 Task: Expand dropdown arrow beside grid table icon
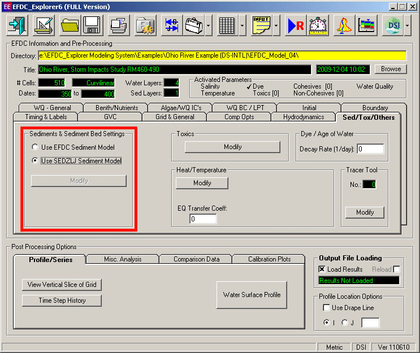click(x=242, y=25)
